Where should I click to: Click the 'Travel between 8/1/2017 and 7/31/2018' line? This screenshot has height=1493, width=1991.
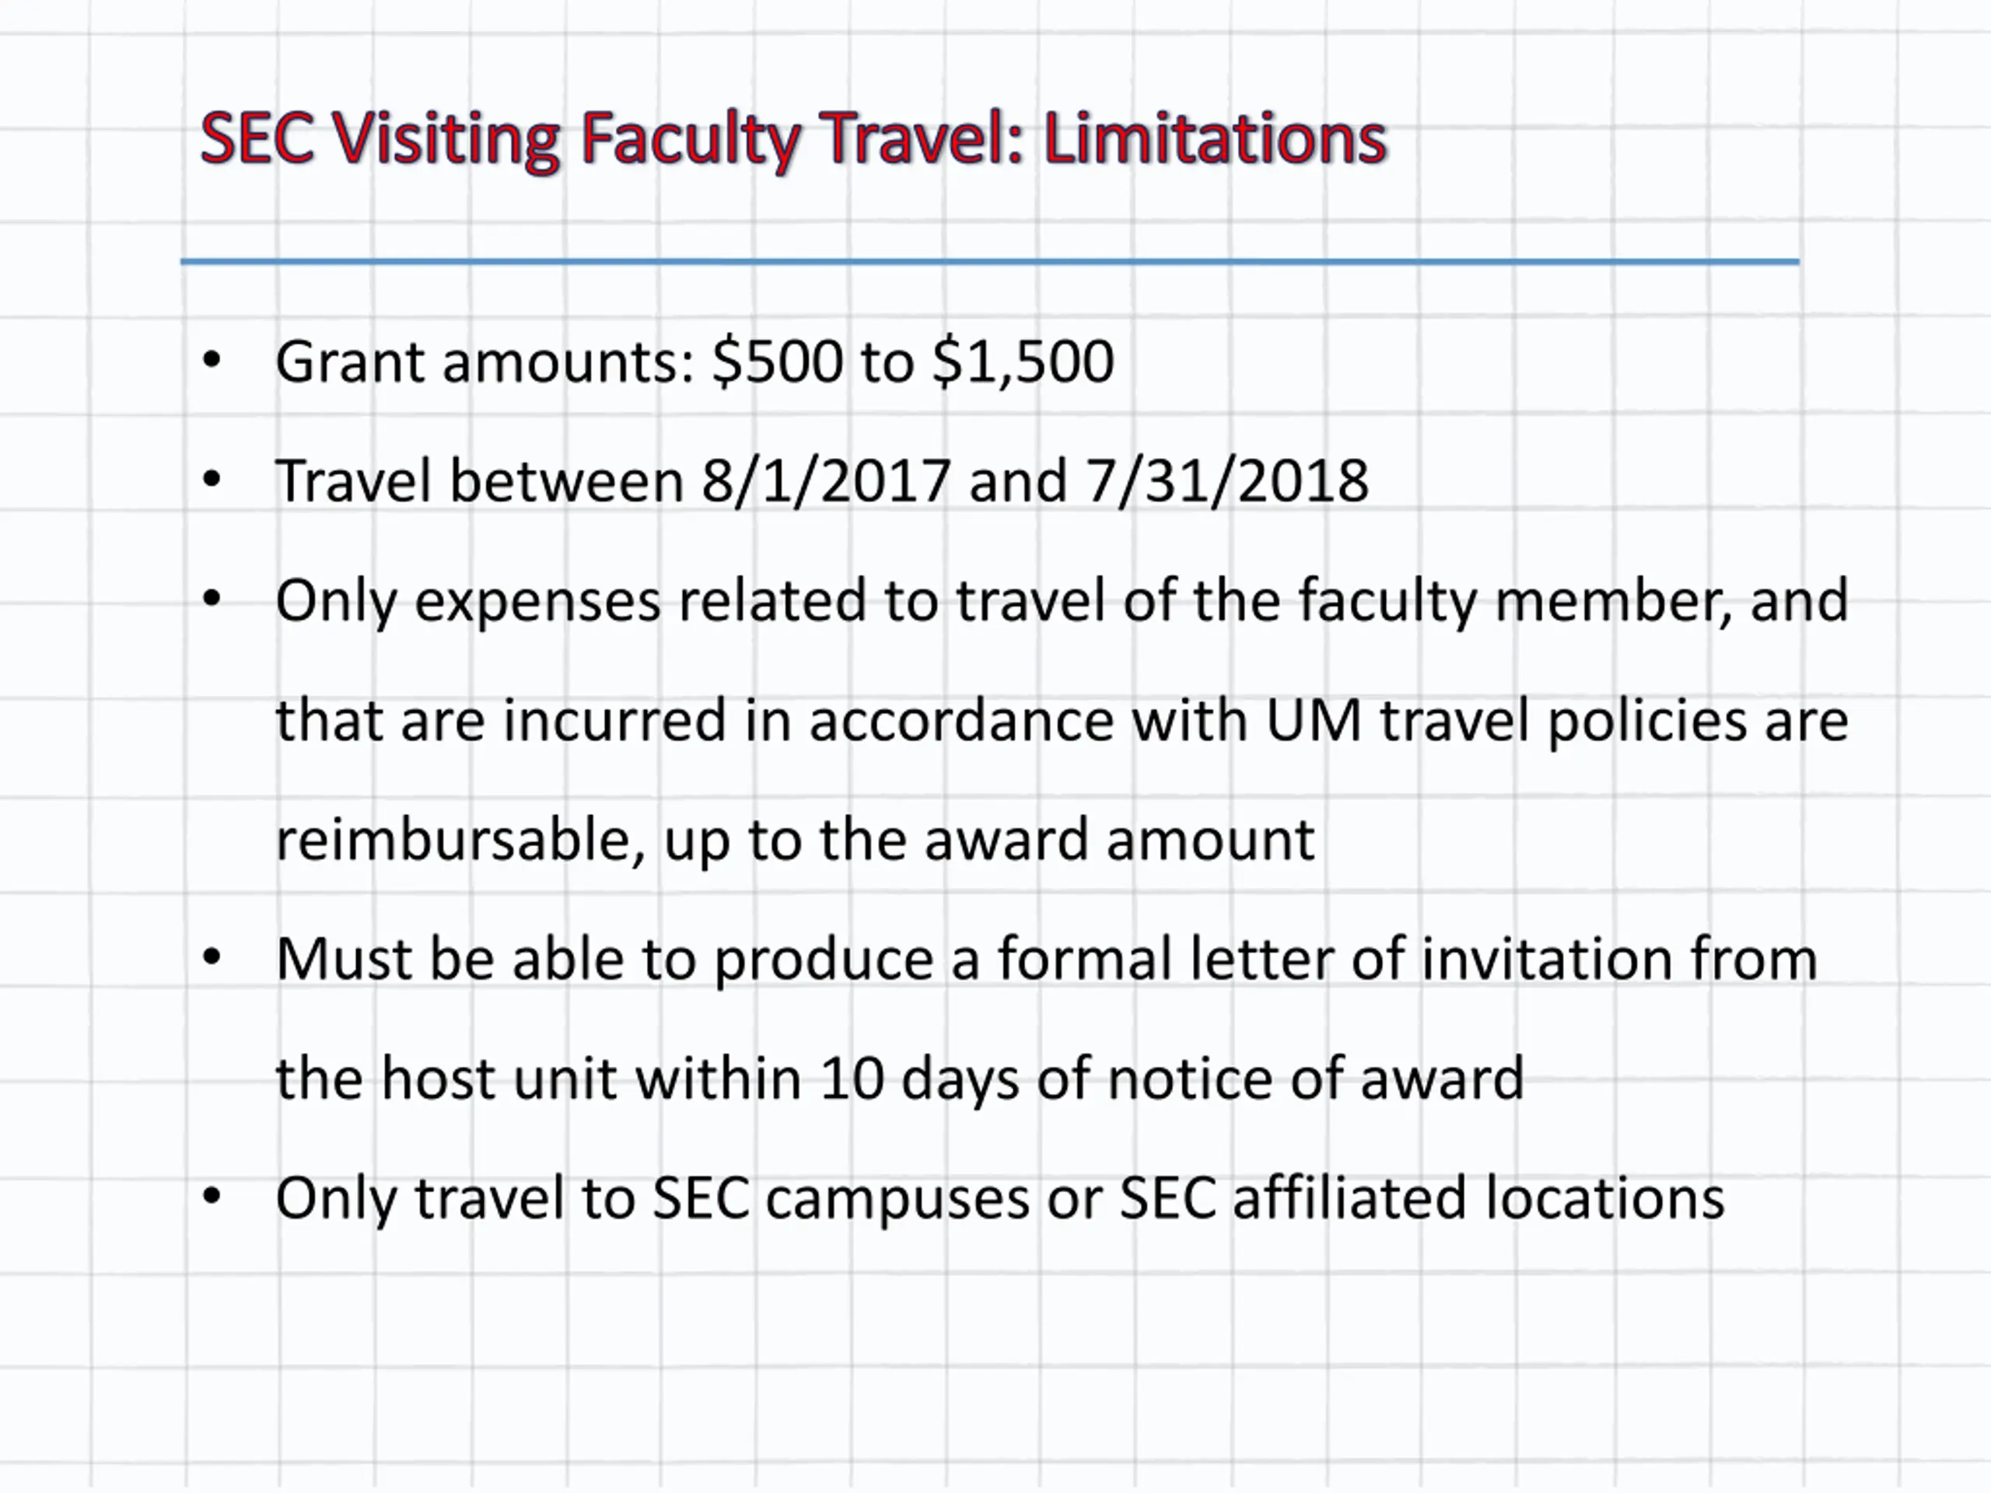(822, 481)
